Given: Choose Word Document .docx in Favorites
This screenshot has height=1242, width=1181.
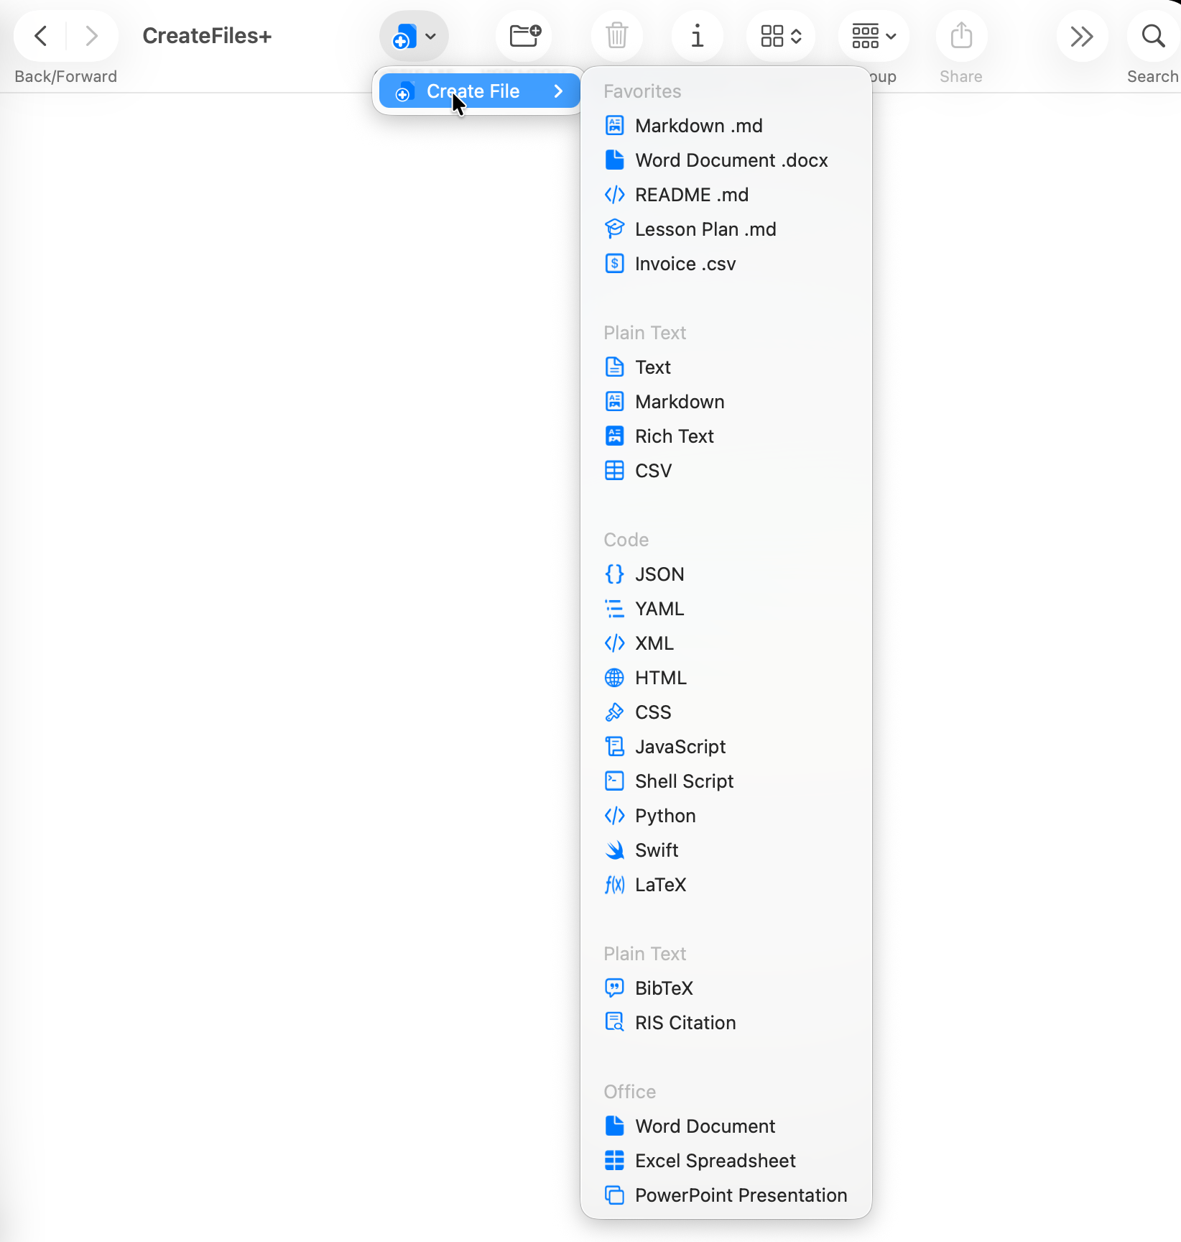Looking at the screenshot, I should [726, 160].
